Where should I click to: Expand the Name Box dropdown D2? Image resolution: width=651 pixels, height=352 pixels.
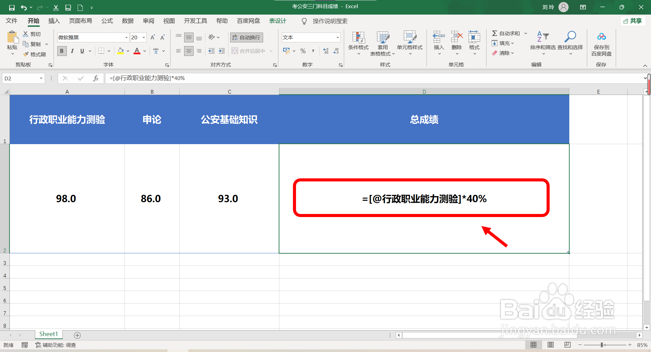coord(41,78)
